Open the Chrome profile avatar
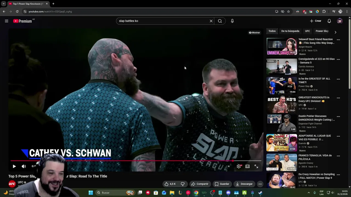This screenshot has width=351, height=197. (x=340, y=11)
